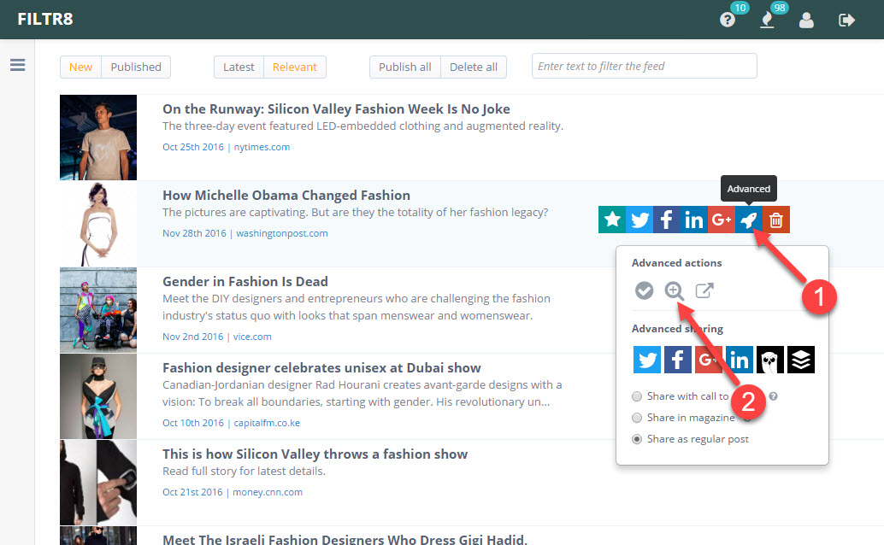Open Gender in Fashion Is Dead title
Viewport: 884px width, 545px height.
(245, 281)
